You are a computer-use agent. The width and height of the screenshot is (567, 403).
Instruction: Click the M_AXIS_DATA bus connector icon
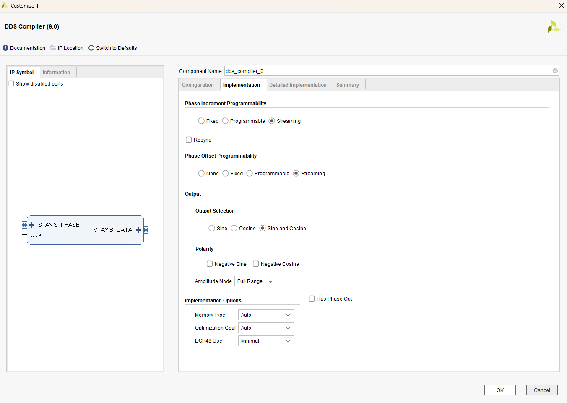[146, 230]
